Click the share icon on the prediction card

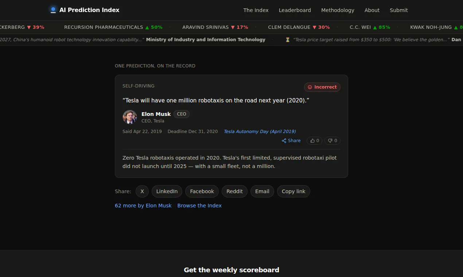[284, 141]
